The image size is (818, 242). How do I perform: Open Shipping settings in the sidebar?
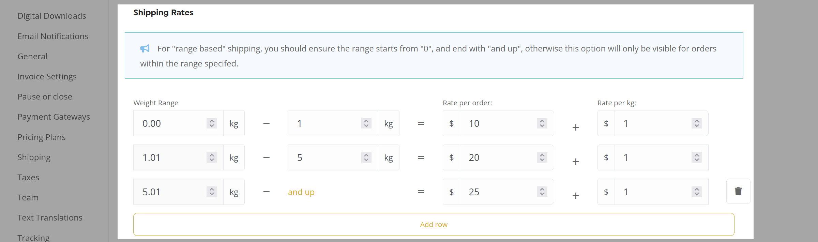pos(34,157)
